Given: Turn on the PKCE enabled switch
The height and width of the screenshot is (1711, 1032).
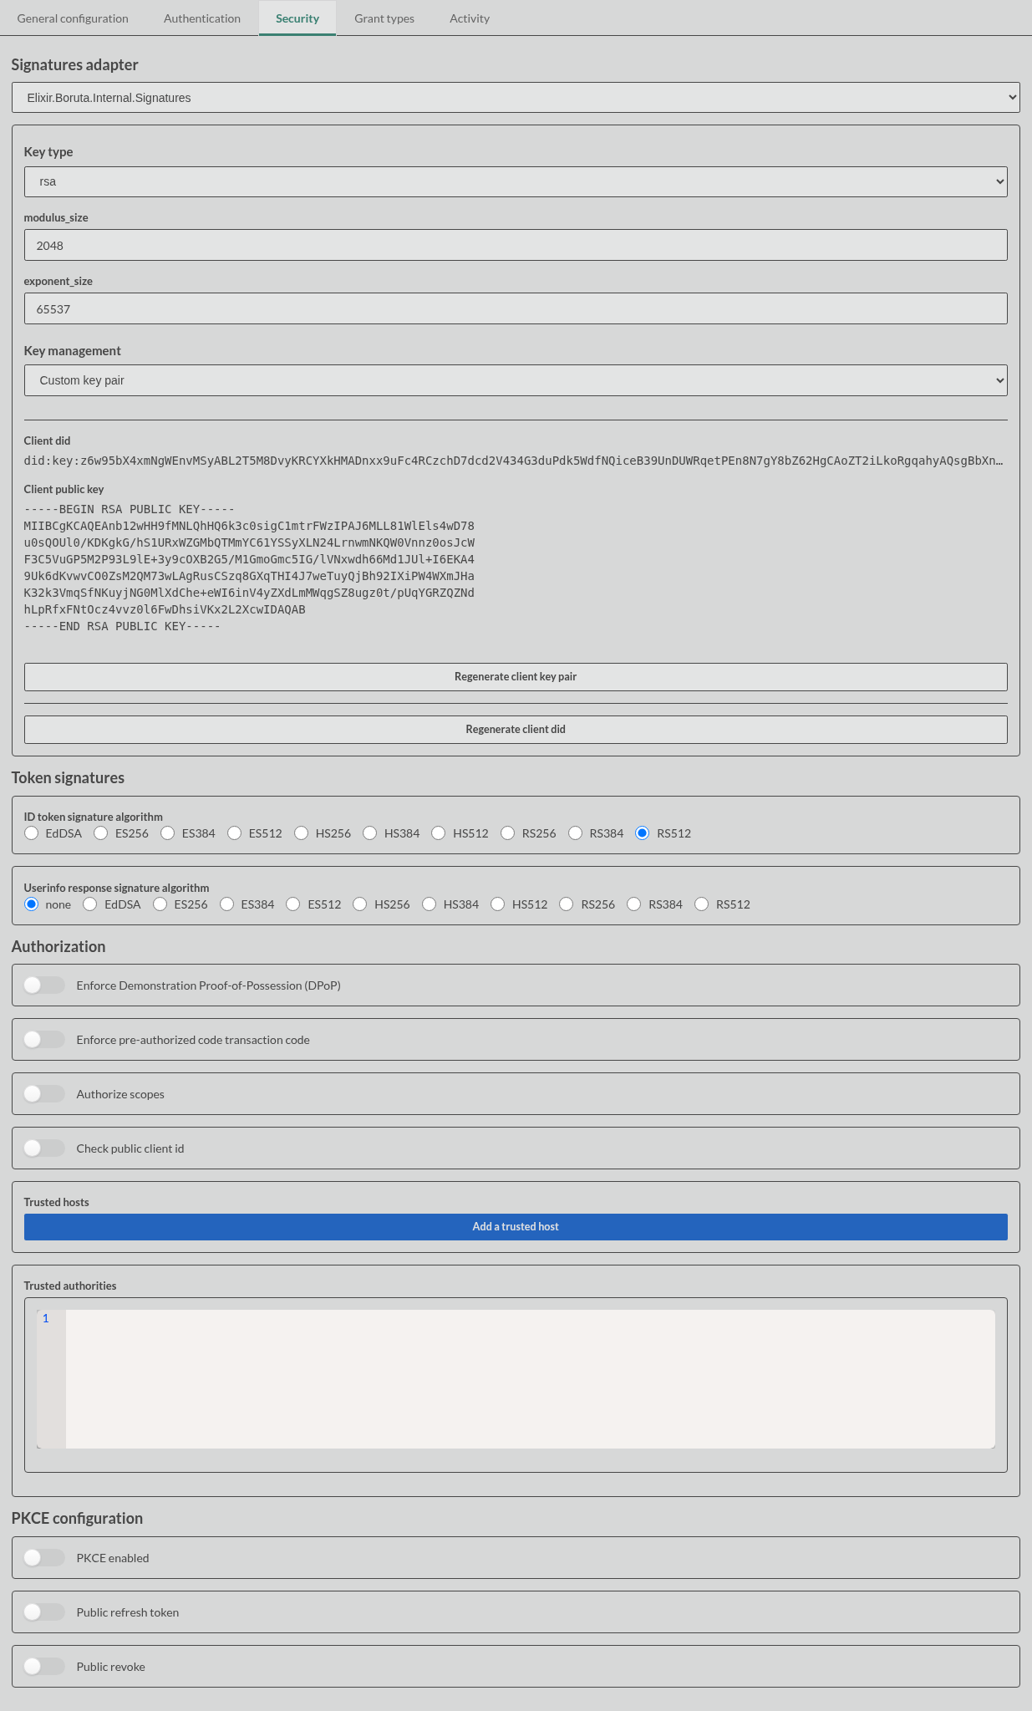Looking at the screenshot, I should [44, 1558].
